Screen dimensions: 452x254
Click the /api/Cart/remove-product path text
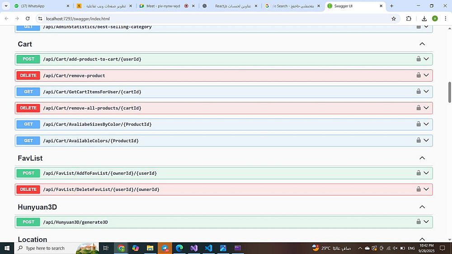[x=74, y=76]
